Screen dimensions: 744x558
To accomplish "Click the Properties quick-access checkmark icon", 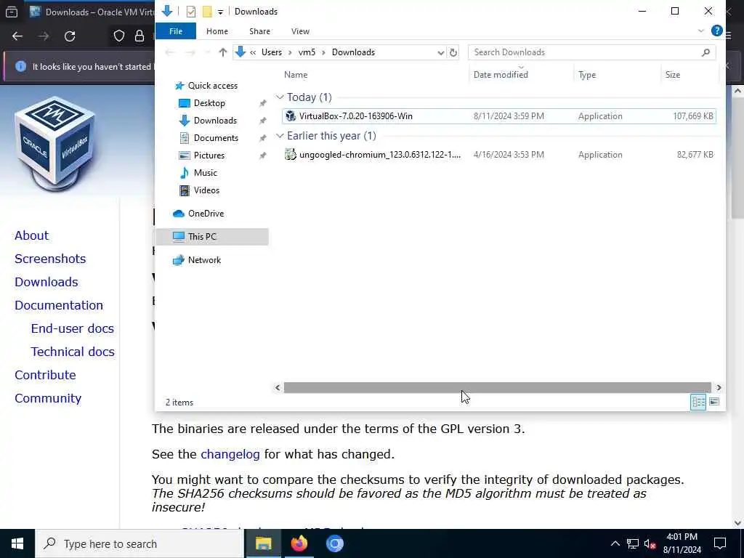I will click(191, 12).
